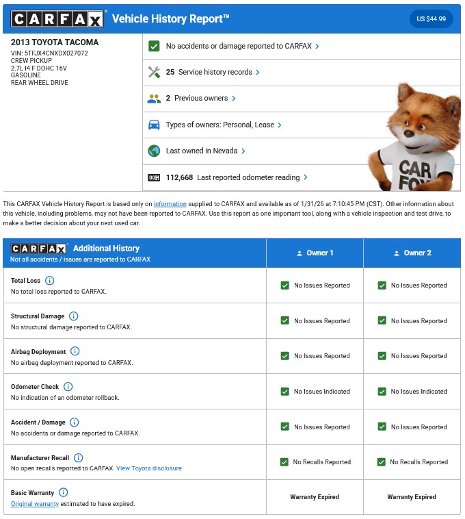The width and height of the screenshot is (465, 519).
Task: Open the Structural Damage info icon
Action: click(74, 316)
